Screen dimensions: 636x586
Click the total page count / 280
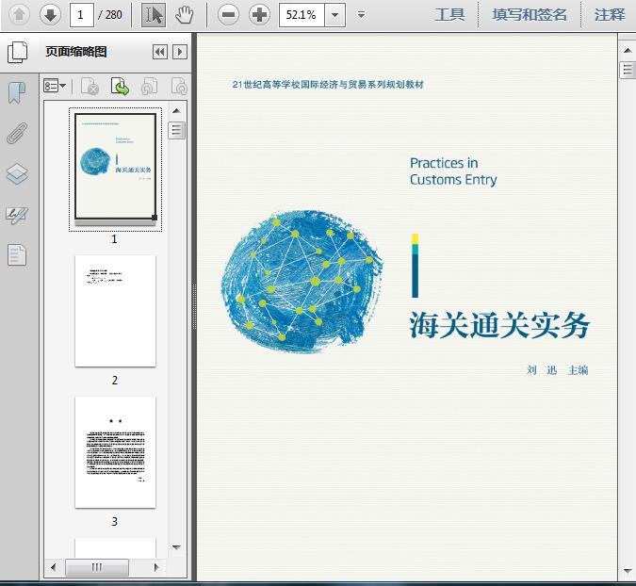pyautogui.click(x=110, y=15)
